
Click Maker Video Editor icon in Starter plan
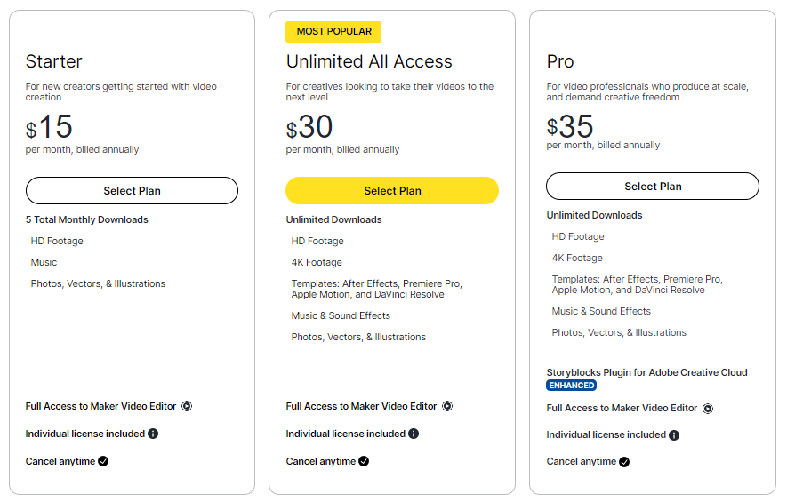[187, 406]
